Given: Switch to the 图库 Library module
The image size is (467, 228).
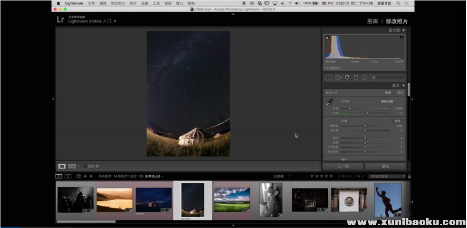Looking at the screenshot, I should point(372,21).
